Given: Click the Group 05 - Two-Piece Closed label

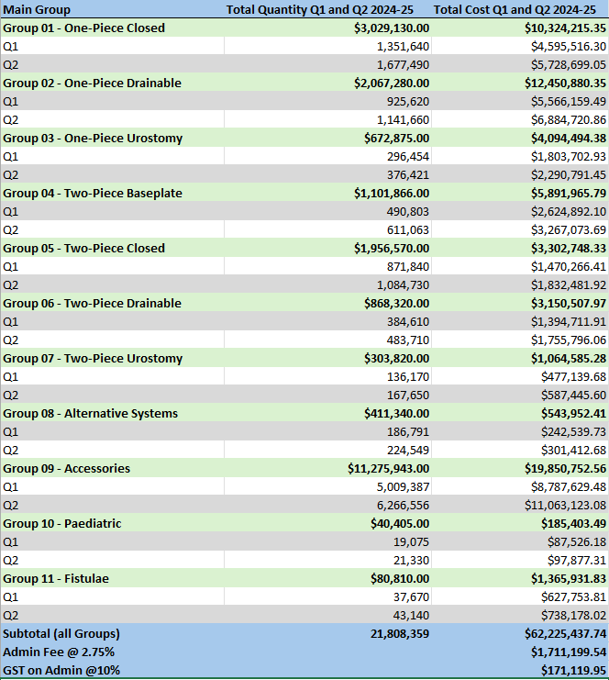Looking at the screenshot, I should (83, 248).
